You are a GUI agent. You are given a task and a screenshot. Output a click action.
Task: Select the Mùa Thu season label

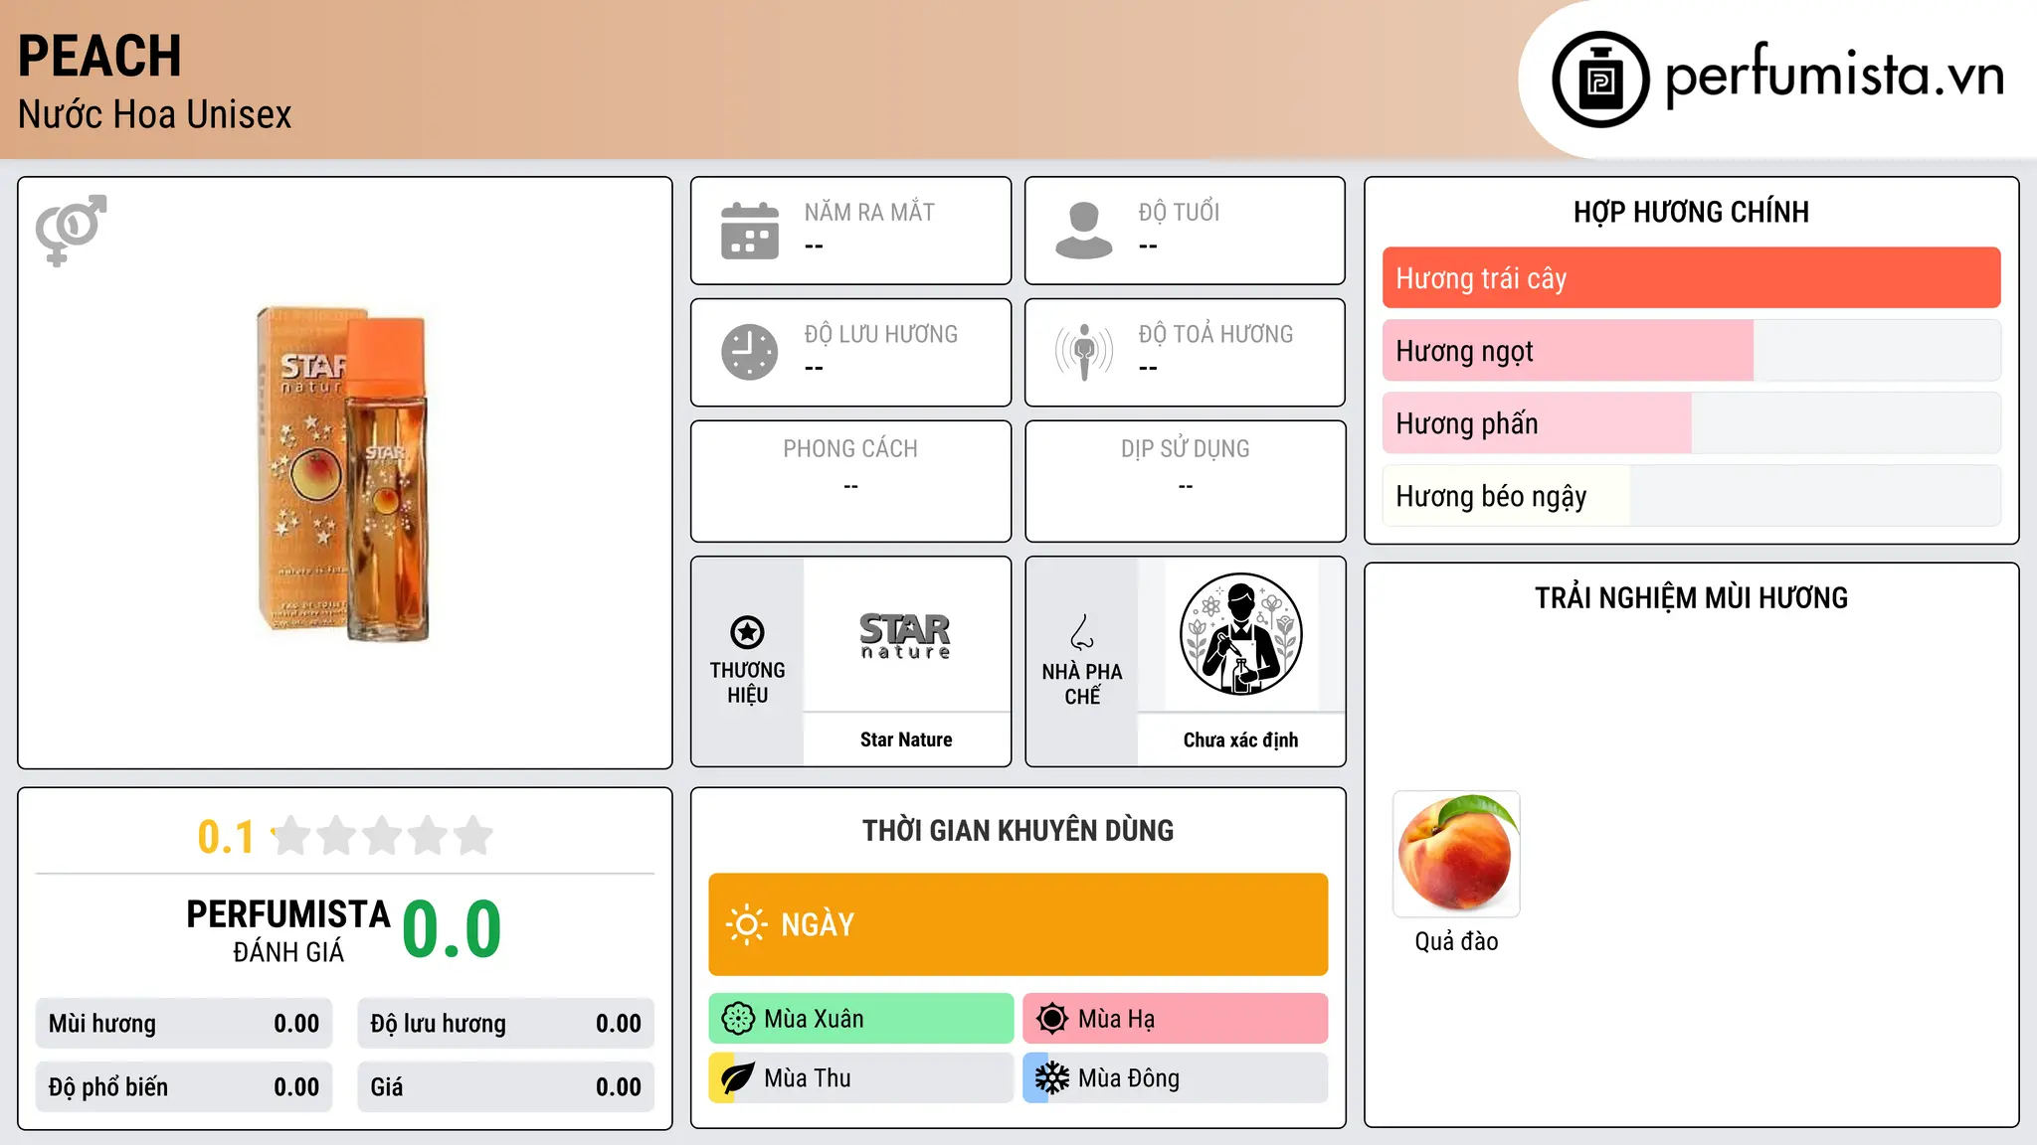808,1078
